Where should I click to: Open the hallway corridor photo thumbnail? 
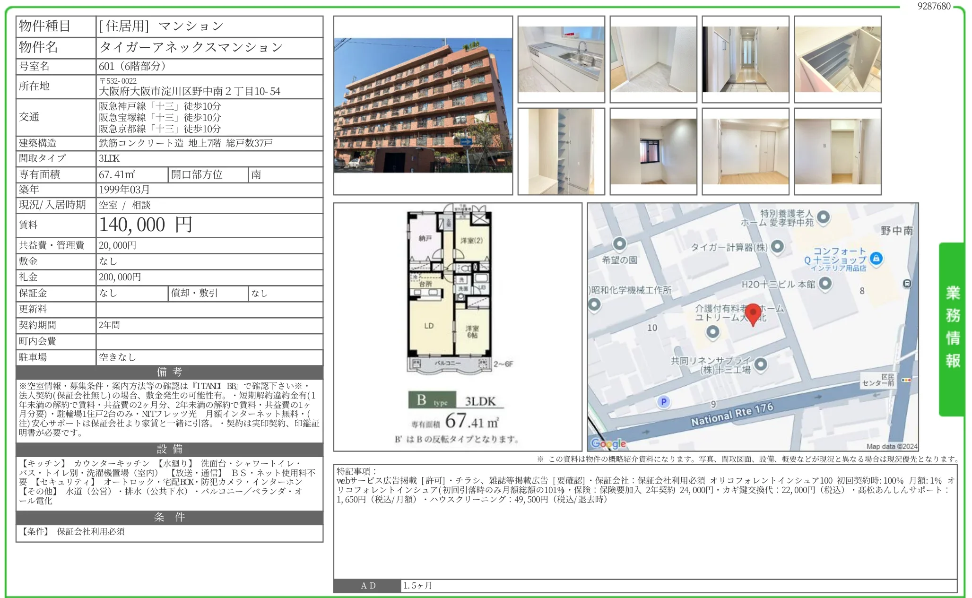[745, 60]
